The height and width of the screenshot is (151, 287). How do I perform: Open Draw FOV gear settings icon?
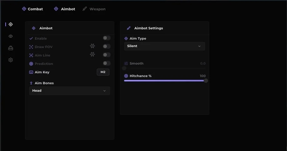(92, 46)
